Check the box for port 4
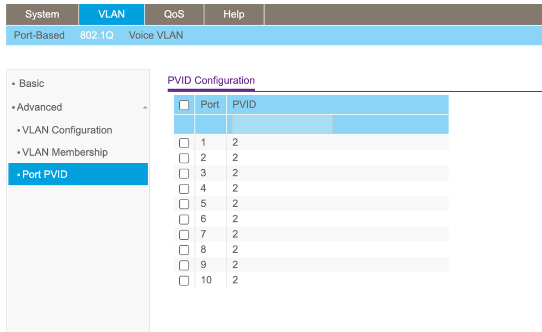The height and width of the screenshot is (332, 542). point(184,189)
